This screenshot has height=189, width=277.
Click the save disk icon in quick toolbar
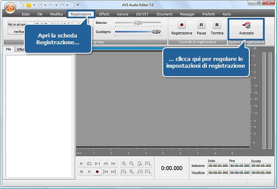[x=40, y=5]
